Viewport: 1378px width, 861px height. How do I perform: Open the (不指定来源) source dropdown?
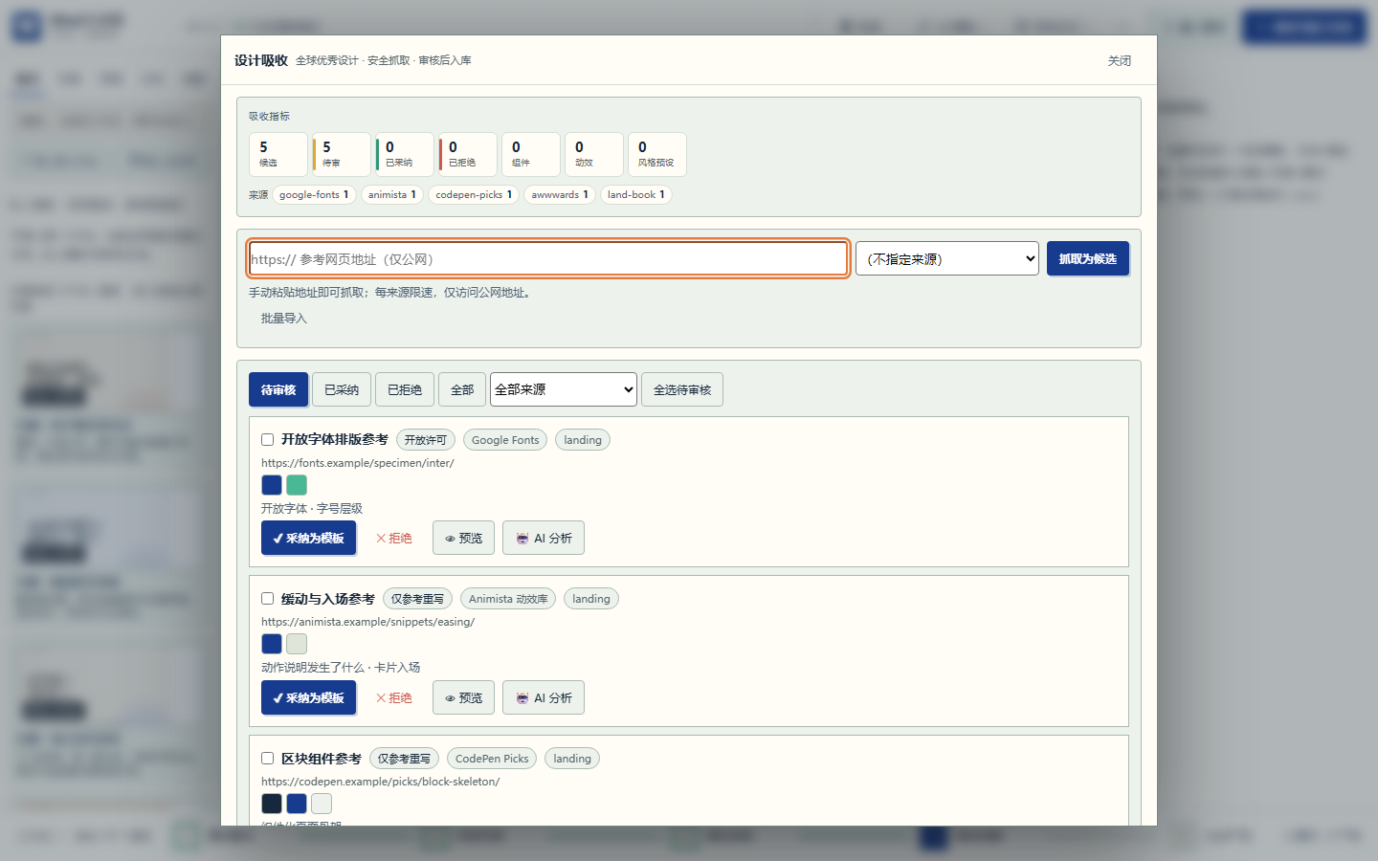click(x=947, y=258)
